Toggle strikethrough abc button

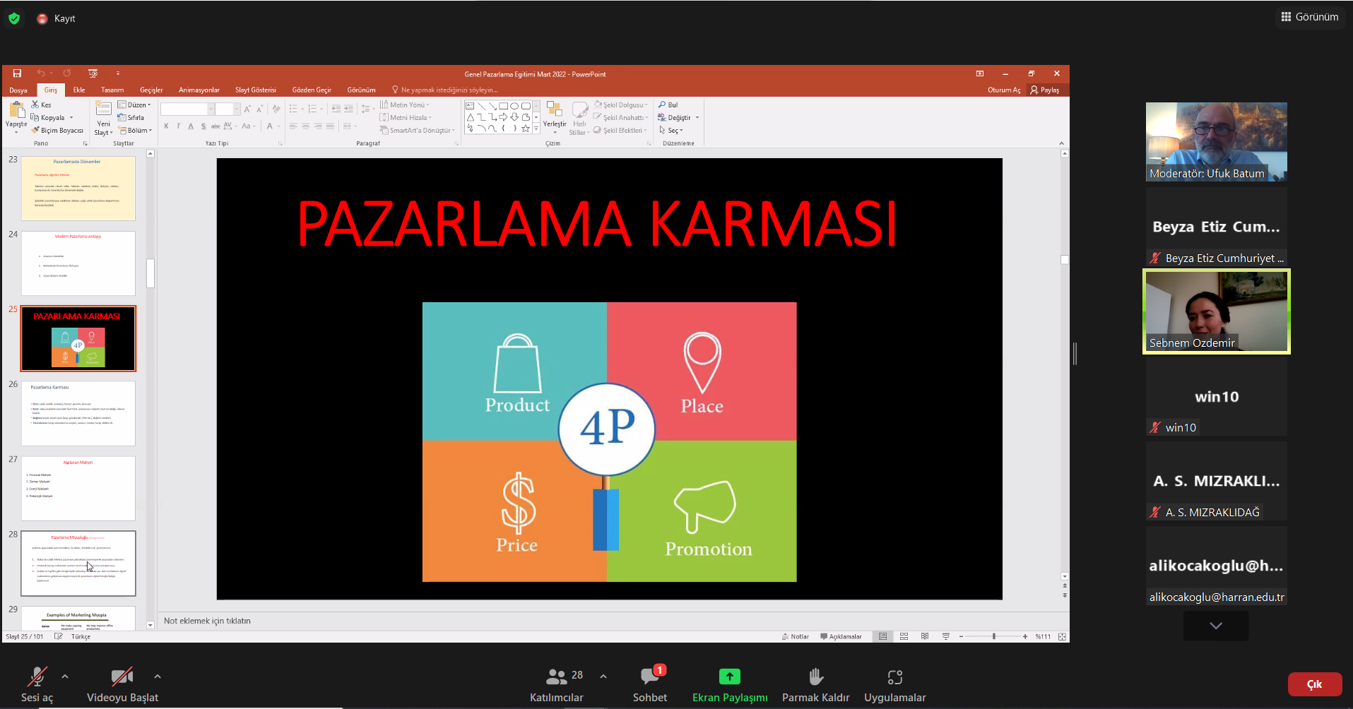click(x=215, y=126)
